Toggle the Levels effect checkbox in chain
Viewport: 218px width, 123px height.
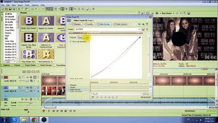(x=87, y=24)
